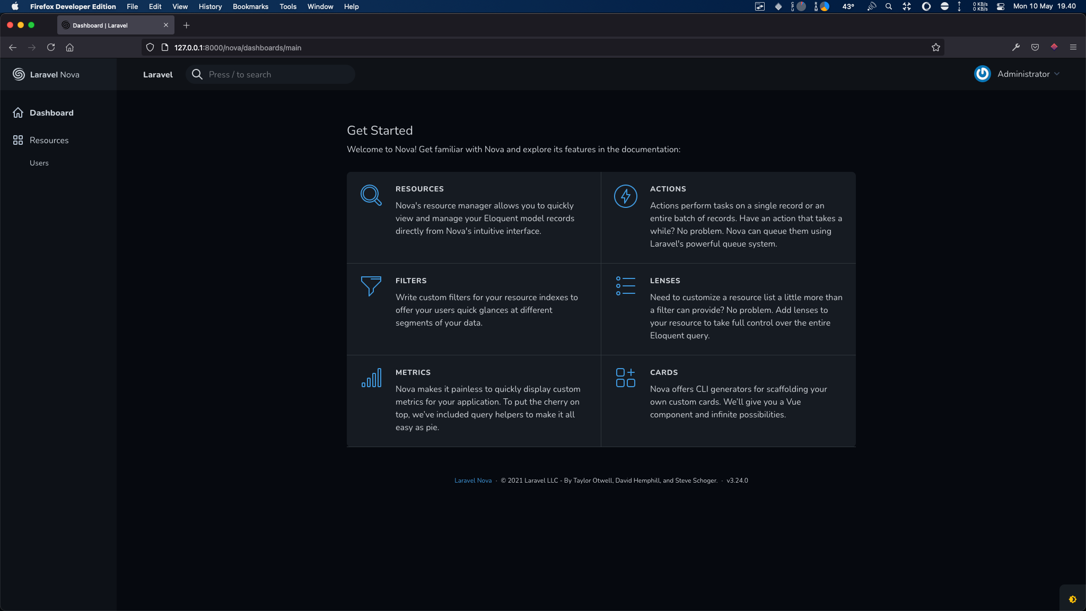Click the Metrics bar chart icon
This screenshot has height=611, width=1086.
coord(371,378)
